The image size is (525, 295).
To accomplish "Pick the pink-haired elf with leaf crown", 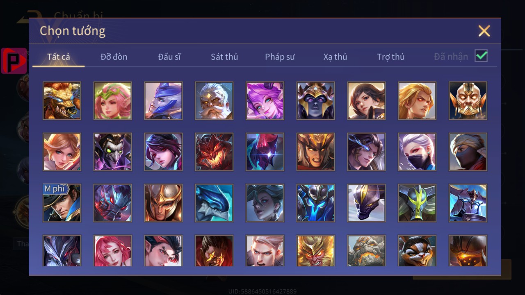I will [113, 101].
